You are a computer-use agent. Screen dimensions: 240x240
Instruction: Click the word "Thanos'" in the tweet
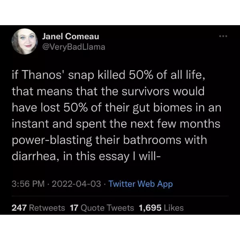(43, 75)
